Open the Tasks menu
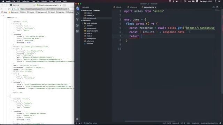 51,1
